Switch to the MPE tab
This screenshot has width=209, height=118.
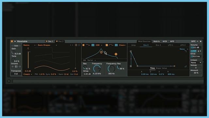point(172,41)
